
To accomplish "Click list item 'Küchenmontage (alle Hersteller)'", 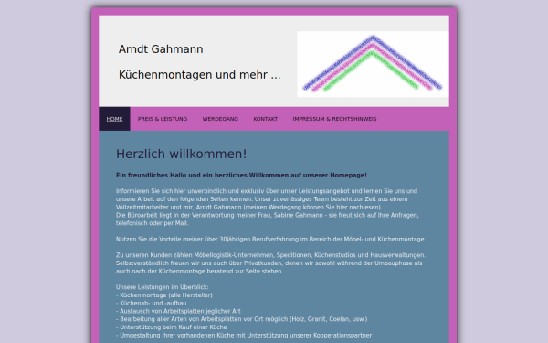I will [164, 295].
